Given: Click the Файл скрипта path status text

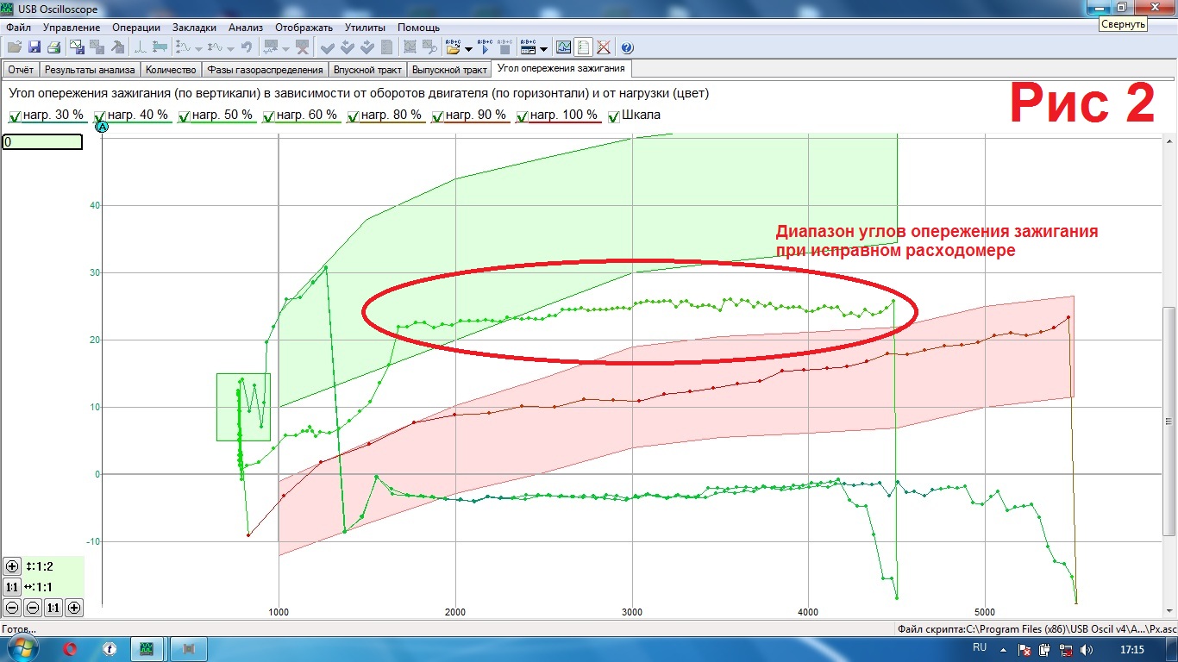Looking at the screenshot, I should [x=1037, y=628].
